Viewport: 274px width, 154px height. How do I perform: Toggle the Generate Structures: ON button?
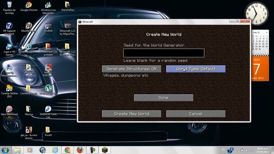131,69
